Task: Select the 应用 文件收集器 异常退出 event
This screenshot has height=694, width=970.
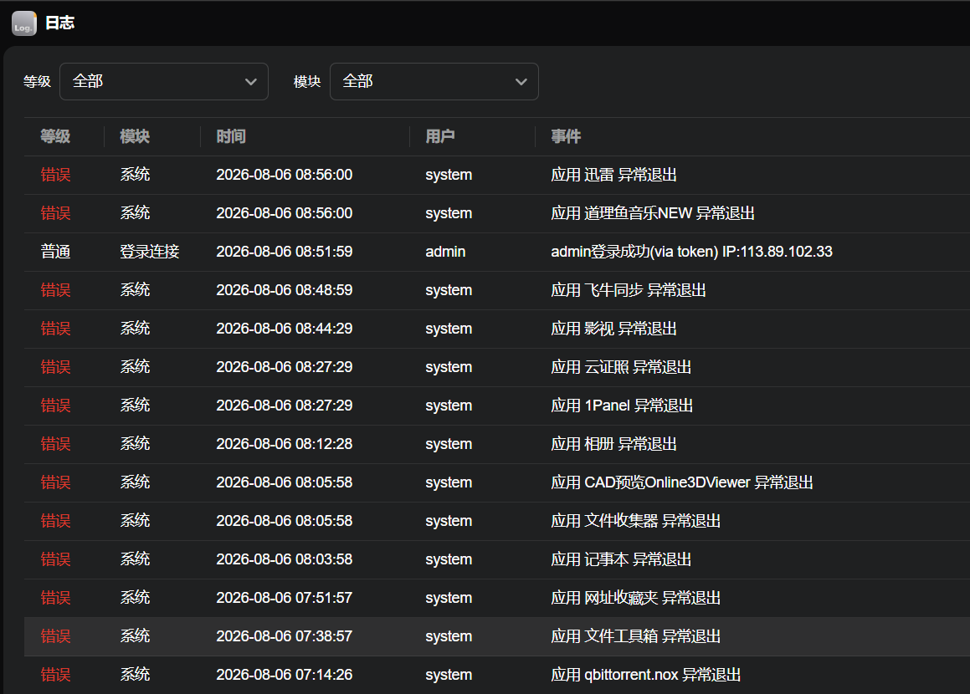Action: [636, 521]
